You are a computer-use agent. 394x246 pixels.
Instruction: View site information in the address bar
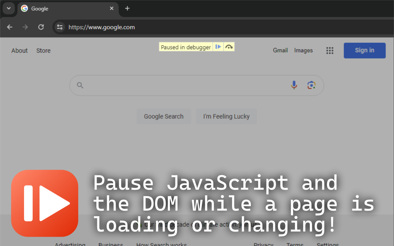click(x=60, y=27)
